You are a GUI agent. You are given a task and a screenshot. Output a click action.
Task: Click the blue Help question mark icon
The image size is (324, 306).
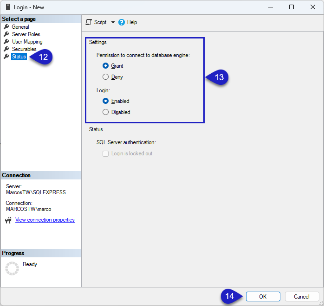[x=122, y=22]
